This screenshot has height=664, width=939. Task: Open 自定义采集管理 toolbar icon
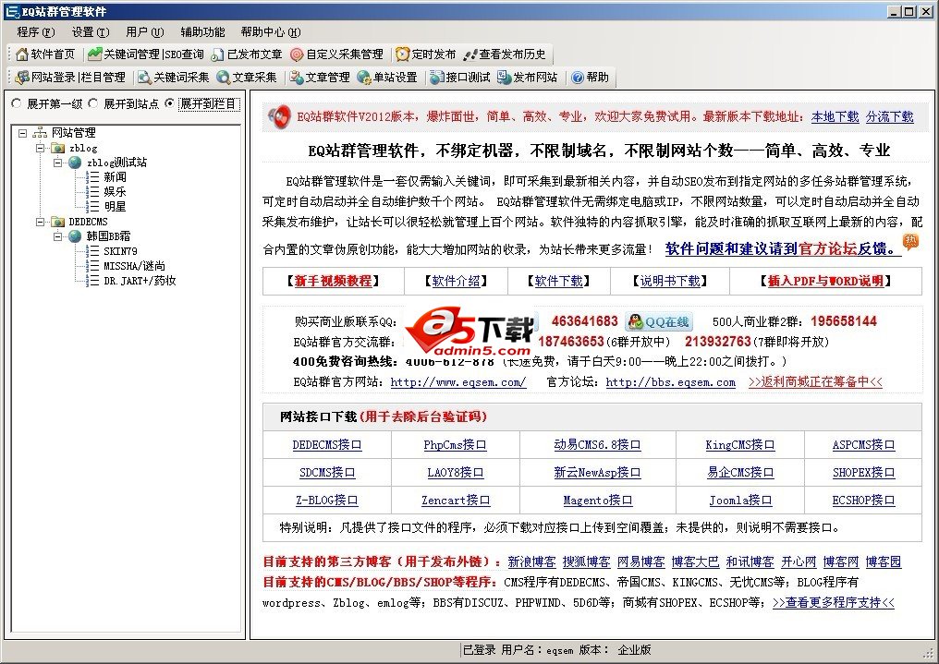pyautogui.click(x=297, y=54)
